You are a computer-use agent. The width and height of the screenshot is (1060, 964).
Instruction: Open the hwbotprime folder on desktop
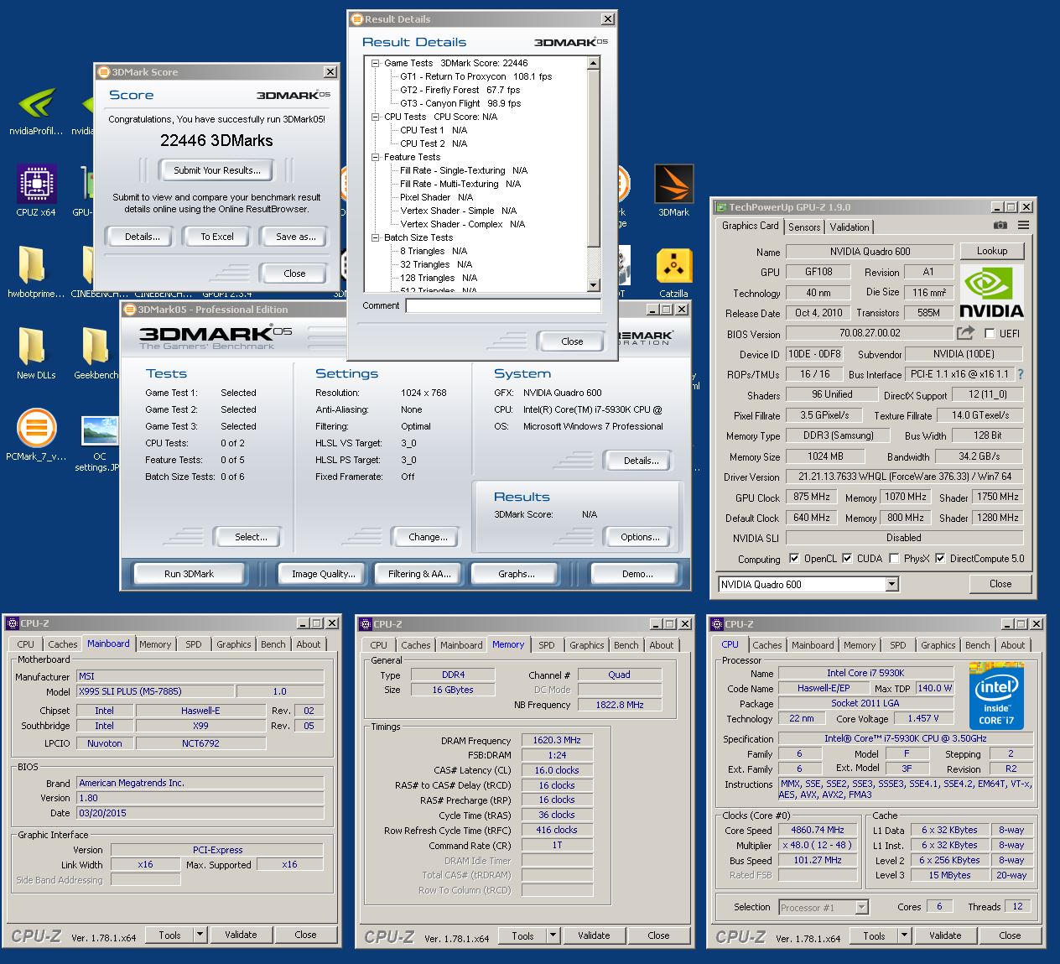point(36,272)
